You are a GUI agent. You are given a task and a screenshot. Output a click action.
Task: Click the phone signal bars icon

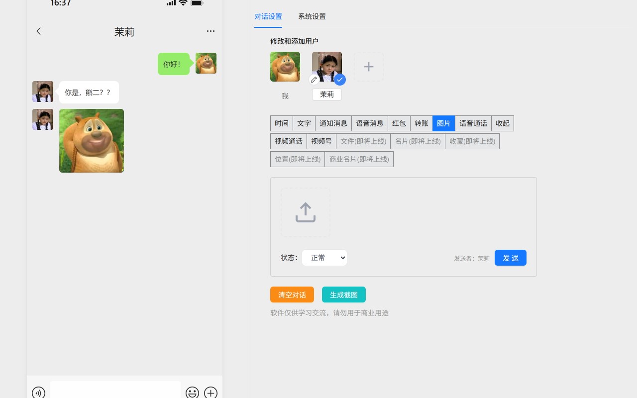pyautogui.click(x=171, y=3)
